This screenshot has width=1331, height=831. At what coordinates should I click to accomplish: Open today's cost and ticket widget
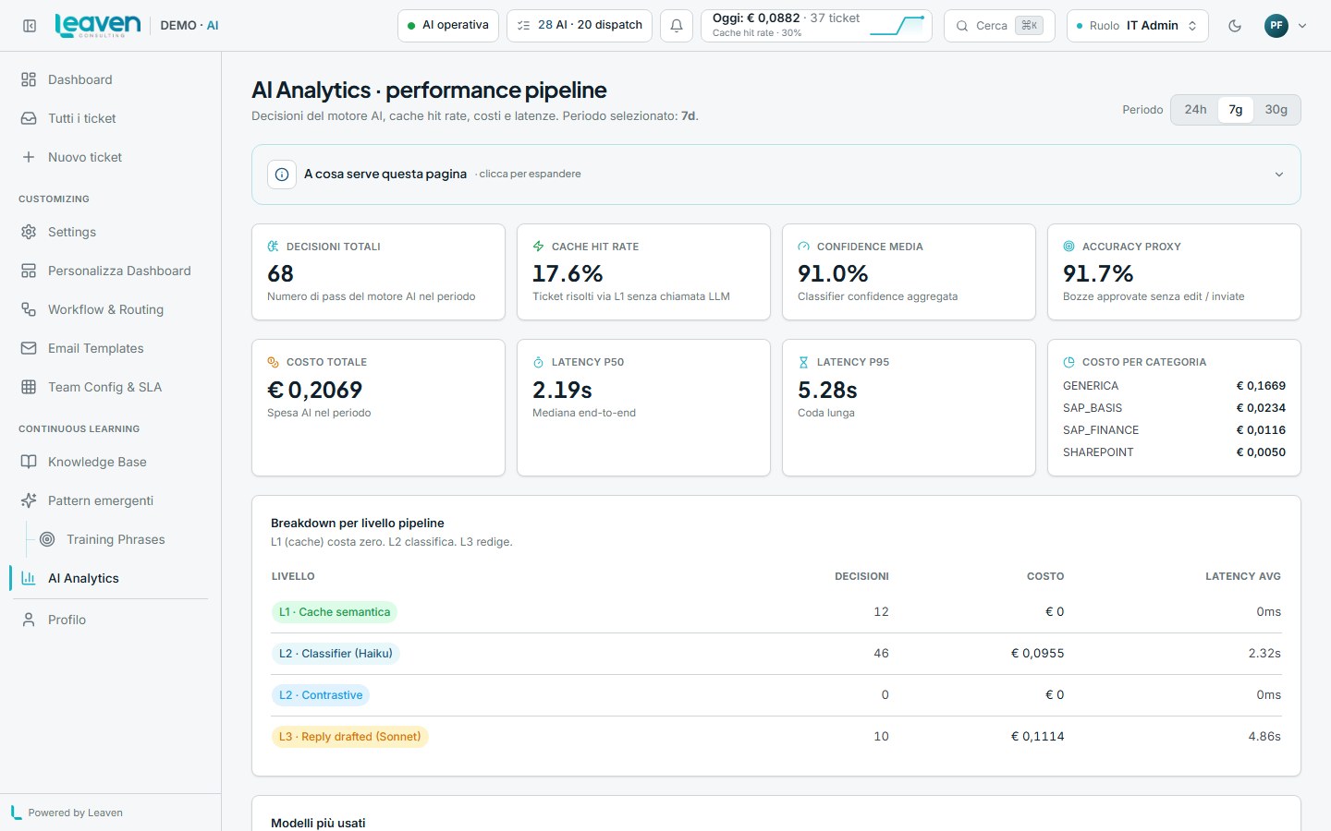point(816,26)
